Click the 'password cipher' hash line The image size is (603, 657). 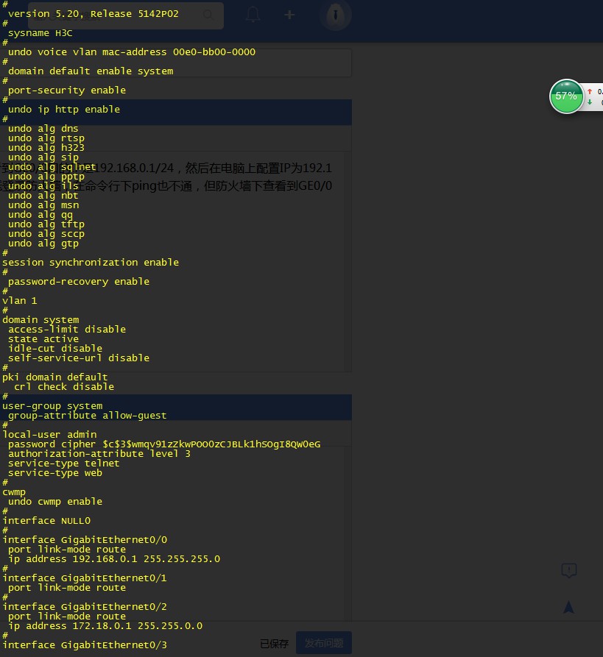coord(164,444)
